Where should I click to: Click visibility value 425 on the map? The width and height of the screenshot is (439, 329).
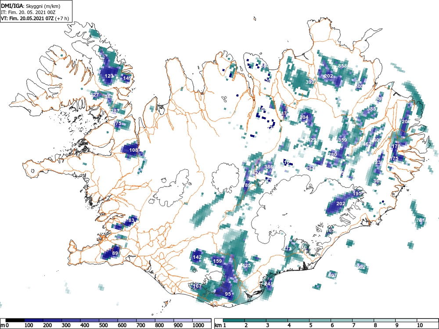coord(246,265)
